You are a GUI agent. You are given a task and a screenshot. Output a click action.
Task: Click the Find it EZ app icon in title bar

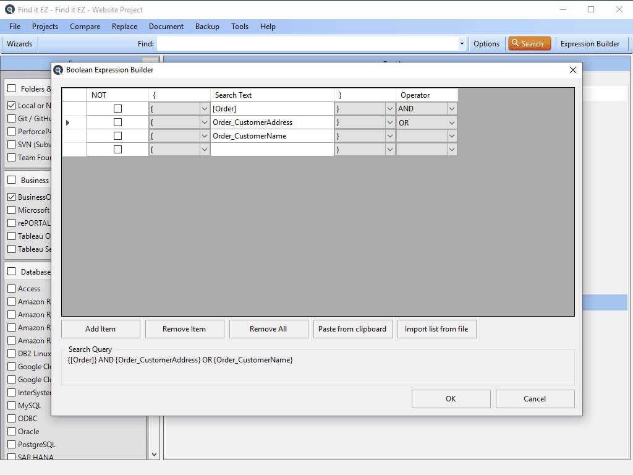coord(10,9)
